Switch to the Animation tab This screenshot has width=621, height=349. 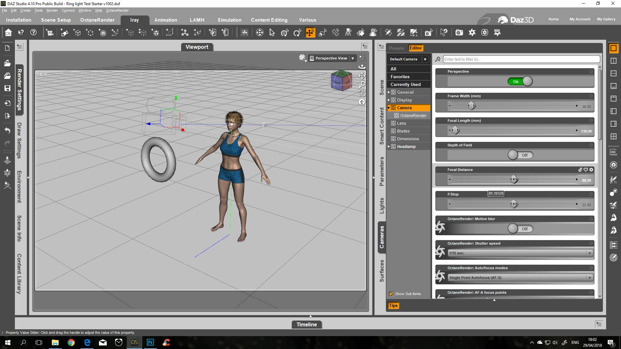point(166,20)
